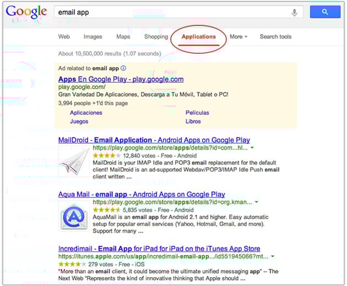
Task: Click '5,835 votes - Free - Android' text
Action: click(158, 210)
